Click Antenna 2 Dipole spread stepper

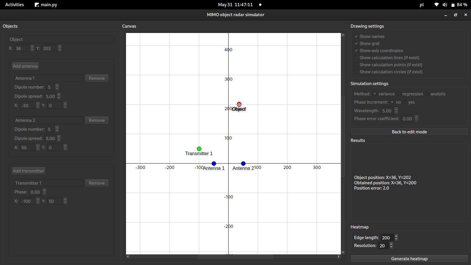[59, 138]
